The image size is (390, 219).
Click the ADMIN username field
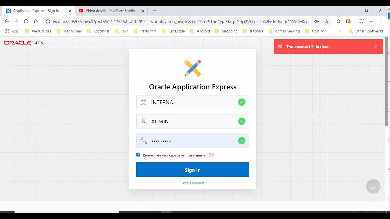[x=193, y=121]
